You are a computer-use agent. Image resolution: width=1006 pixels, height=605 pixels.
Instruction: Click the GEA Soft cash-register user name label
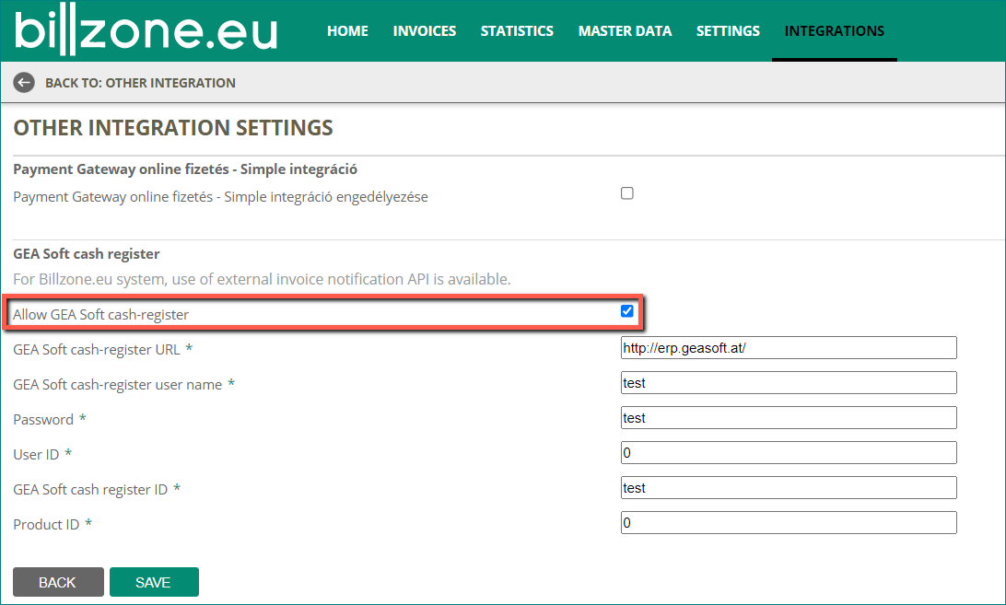click(117, 384)
